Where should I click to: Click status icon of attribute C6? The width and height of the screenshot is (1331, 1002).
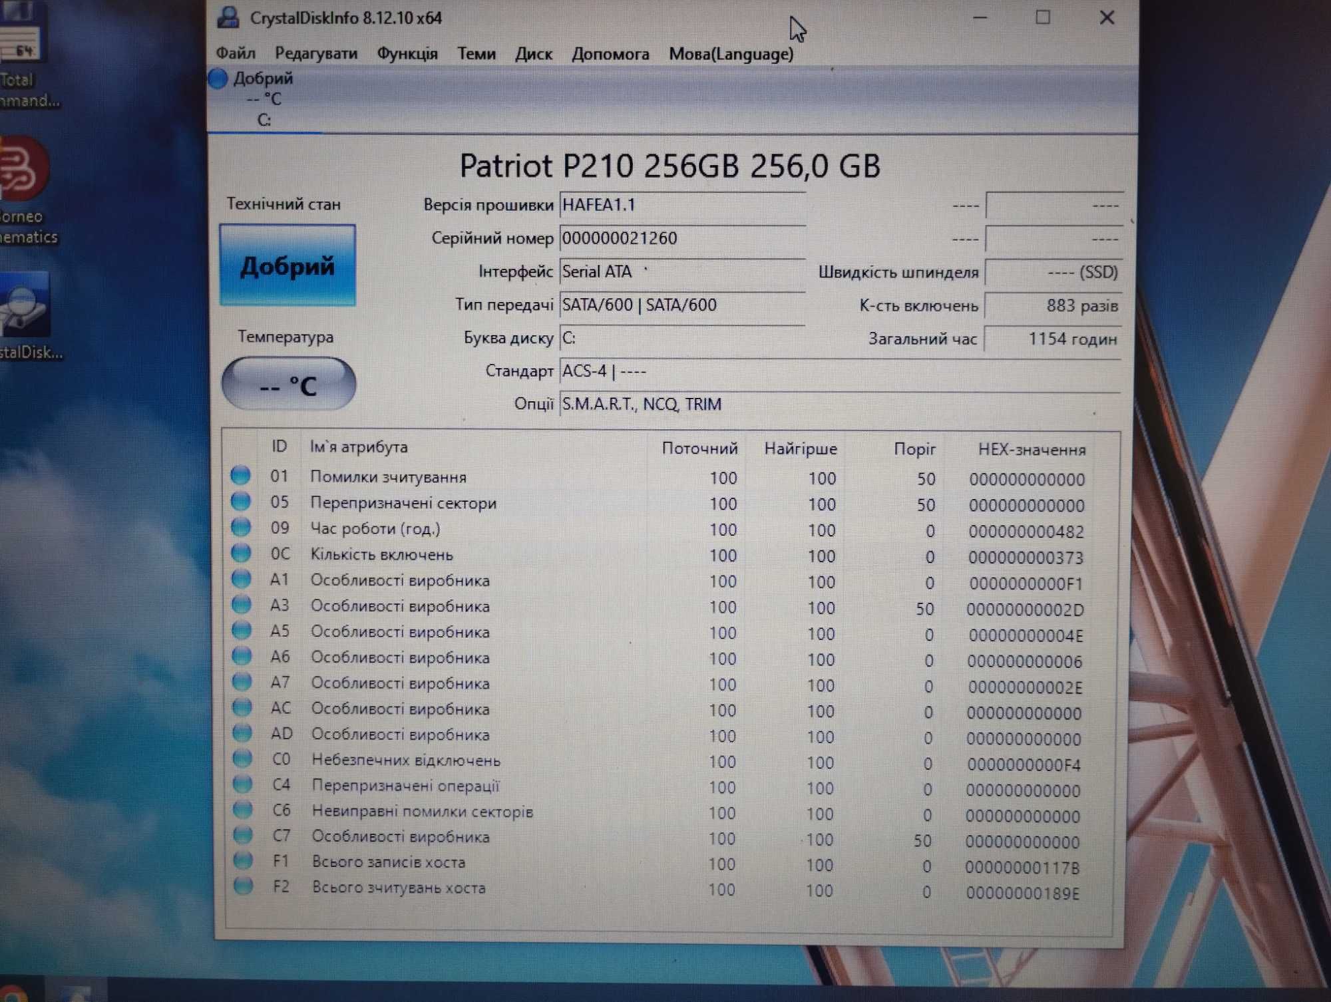(242, 810)
